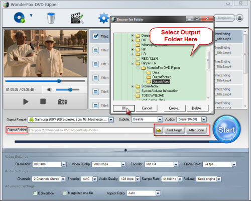
Task: Select the Data folder
Action: (156, 72)
